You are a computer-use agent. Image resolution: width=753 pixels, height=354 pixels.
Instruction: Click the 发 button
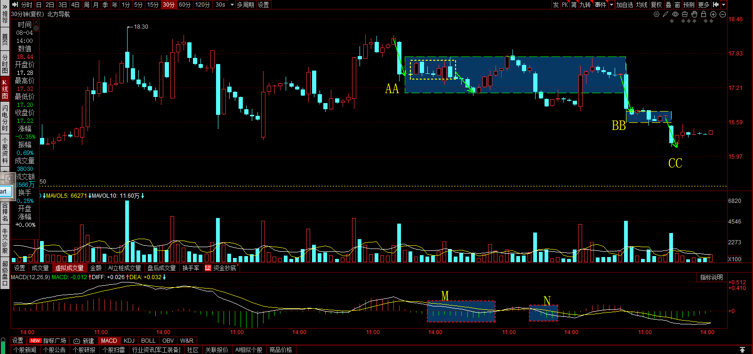[x=556, y=4]
